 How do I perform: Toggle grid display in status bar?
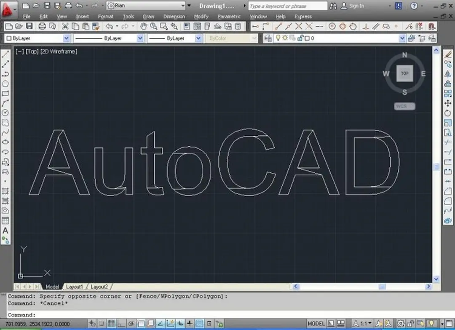(111, 323)
